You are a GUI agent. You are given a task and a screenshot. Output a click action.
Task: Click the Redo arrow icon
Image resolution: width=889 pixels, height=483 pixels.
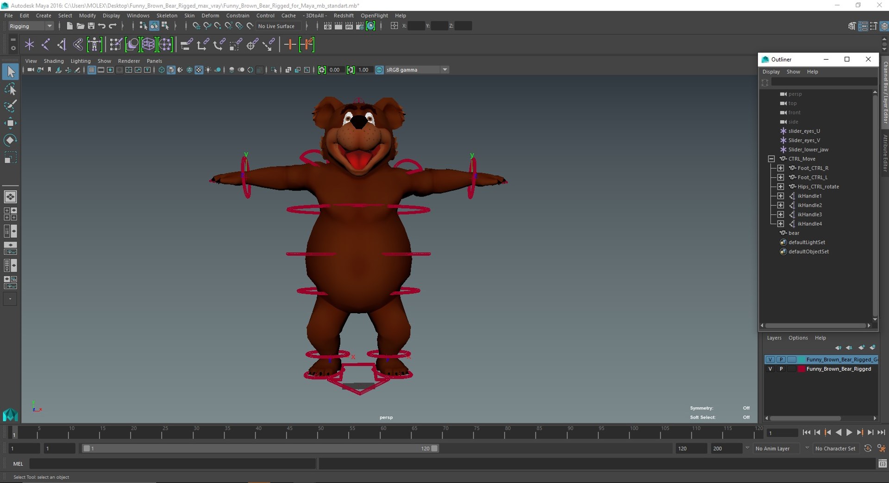(113, 26)
